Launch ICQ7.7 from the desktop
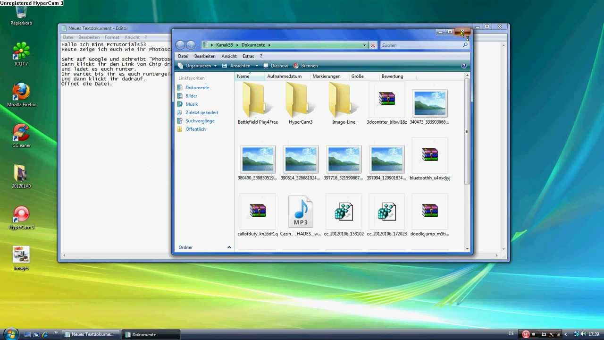 21,53
